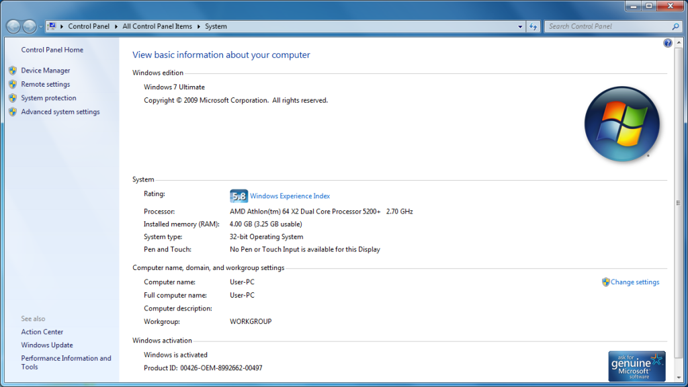Image resolution: width=688 pixels, height=387 pixels.
Task: Click the vertical scrollbar down arrow
Action: click(677, 376)
